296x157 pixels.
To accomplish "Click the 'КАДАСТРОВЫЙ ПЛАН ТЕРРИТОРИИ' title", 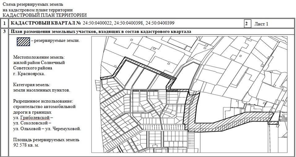I will [x=45, y=15].
